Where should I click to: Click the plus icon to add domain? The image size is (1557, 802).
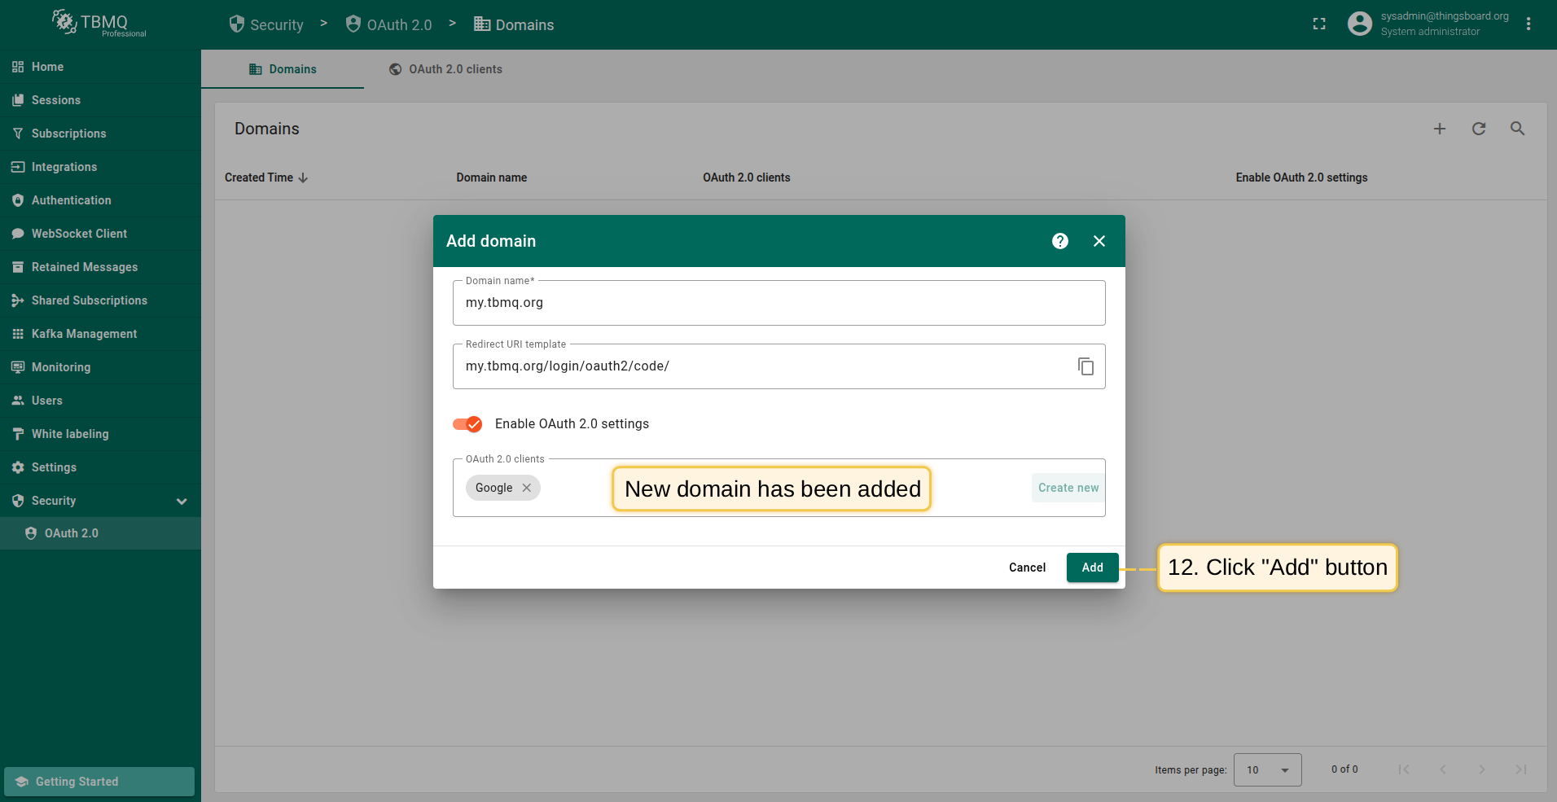click(1439, 129)
